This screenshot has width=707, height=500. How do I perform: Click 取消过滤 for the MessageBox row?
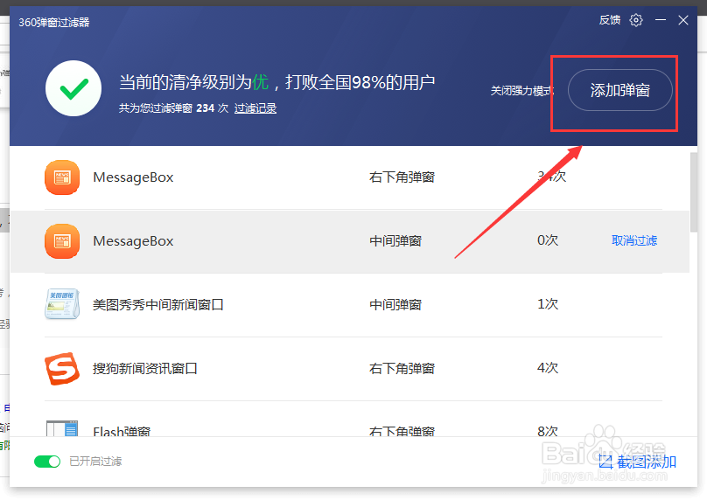(x=634, y=240)
